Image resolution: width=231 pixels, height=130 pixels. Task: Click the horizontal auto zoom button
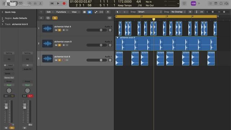pyautogui.click(x=202, y=12)
